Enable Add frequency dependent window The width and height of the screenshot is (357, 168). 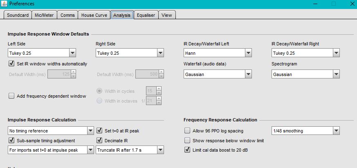coord(11,96)
